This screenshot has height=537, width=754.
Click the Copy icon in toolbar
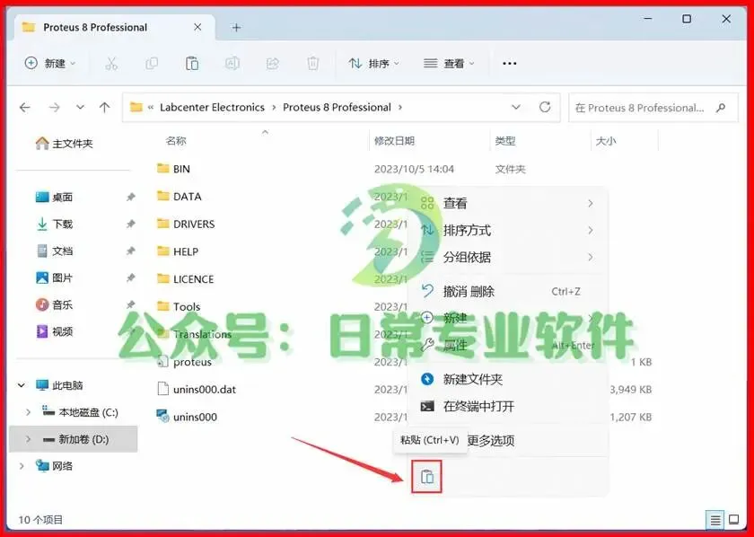pos(152,63)
